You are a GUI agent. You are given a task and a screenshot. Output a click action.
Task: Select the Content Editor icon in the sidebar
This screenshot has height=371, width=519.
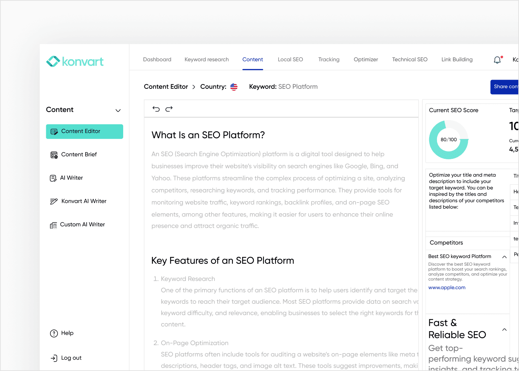[x=54, y=131]
